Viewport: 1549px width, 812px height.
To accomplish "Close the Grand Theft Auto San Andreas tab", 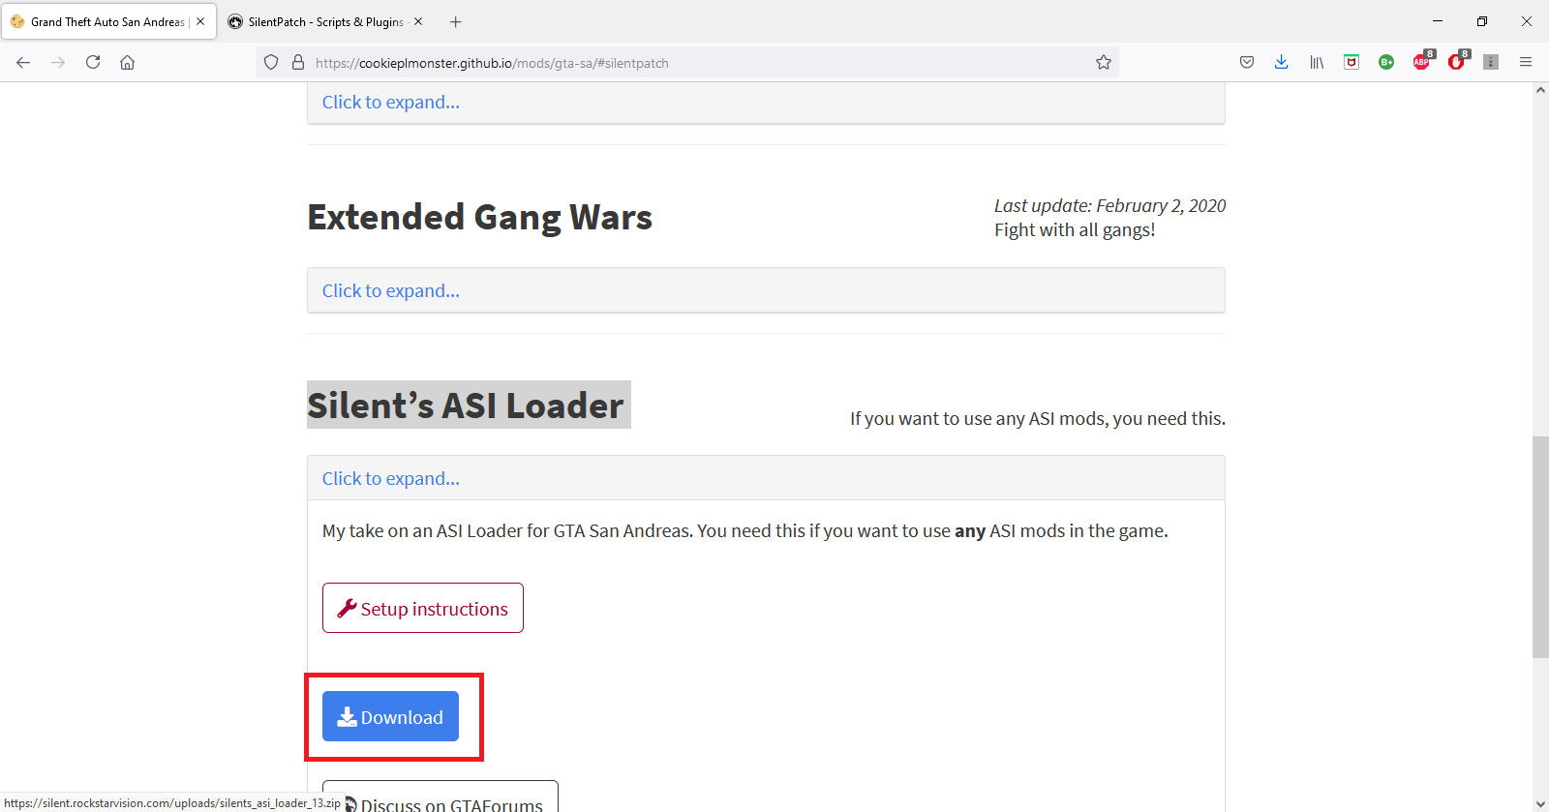I will 200,21.
